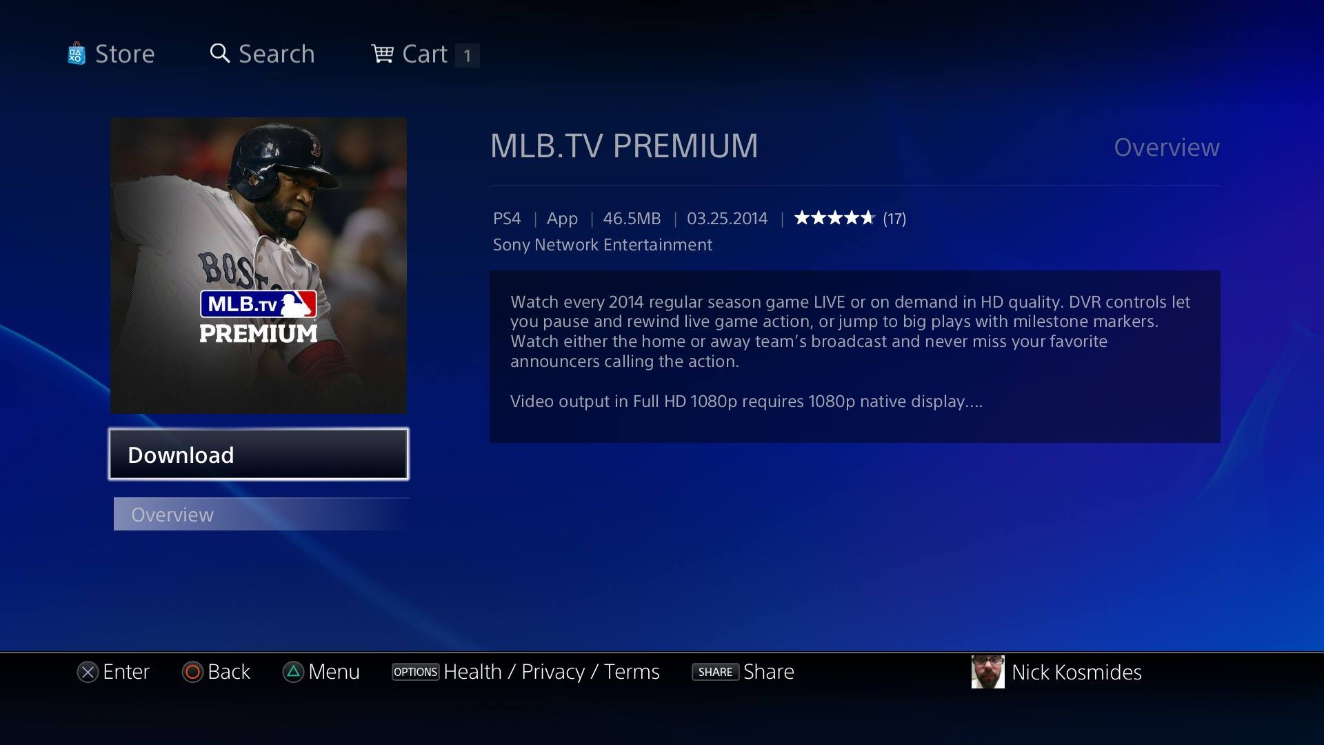Click the Overview heading at top right
The width and height of the screenshot is (1324, 745).
coord(1167,148)
